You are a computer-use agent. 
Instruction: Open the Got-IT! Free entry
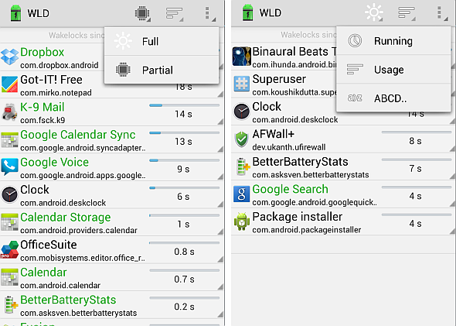(112, 84)
